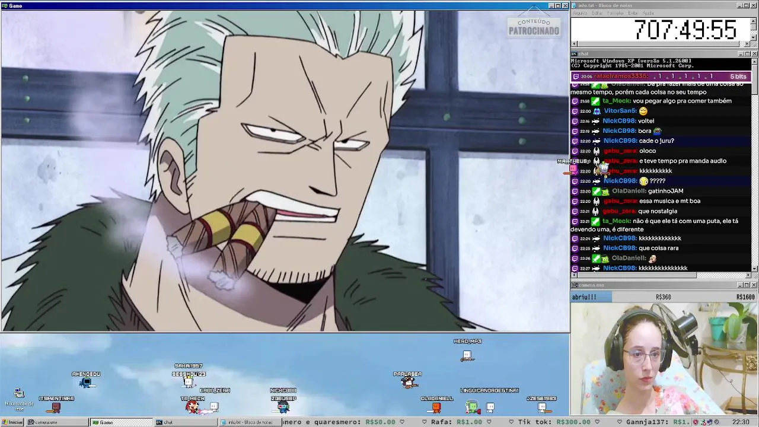Click Notepad horizontal scrollbar left arrow

click(573, 44)
